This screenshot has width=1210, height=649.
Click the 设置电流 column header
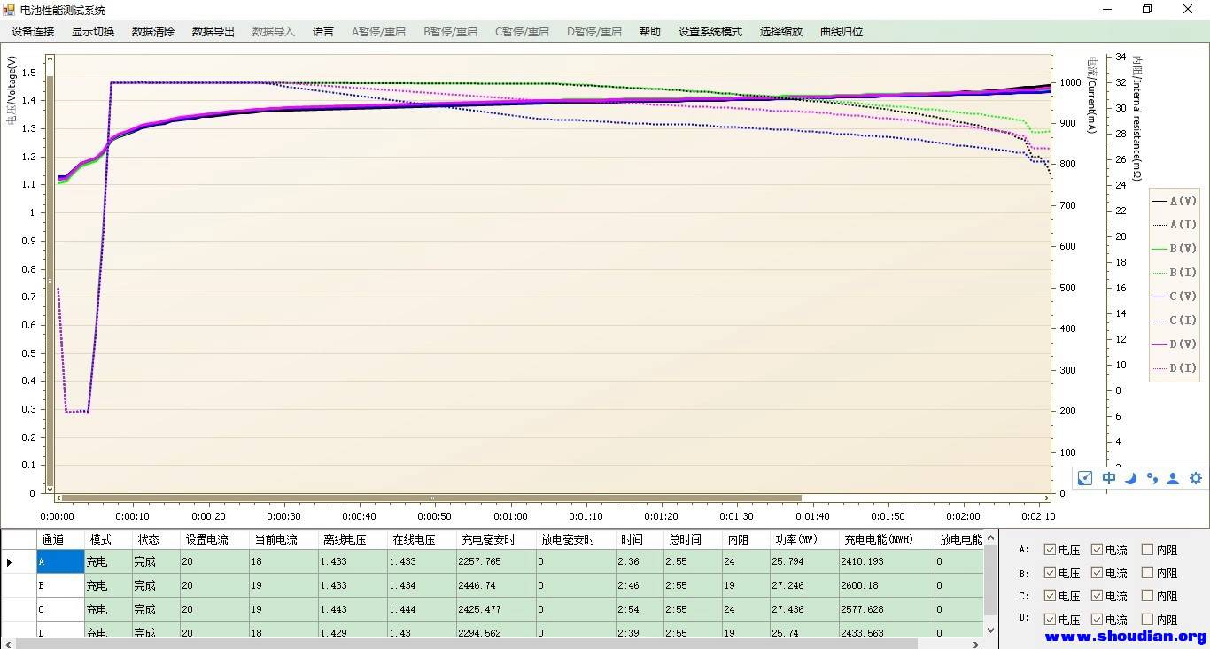tap(214, 539)
